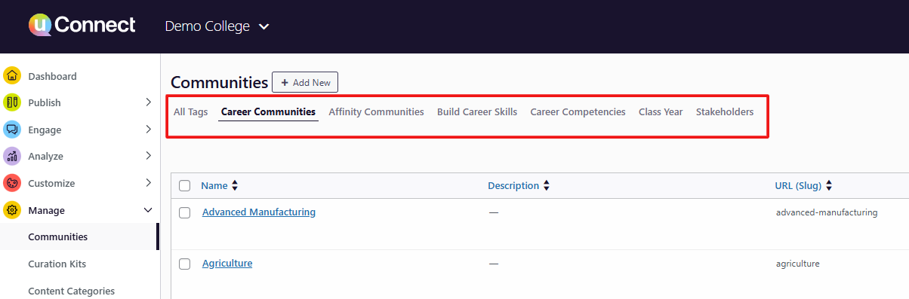Click the Publish menu label
The height and width of the screenshot is (299, 909).
coord(45,102)
